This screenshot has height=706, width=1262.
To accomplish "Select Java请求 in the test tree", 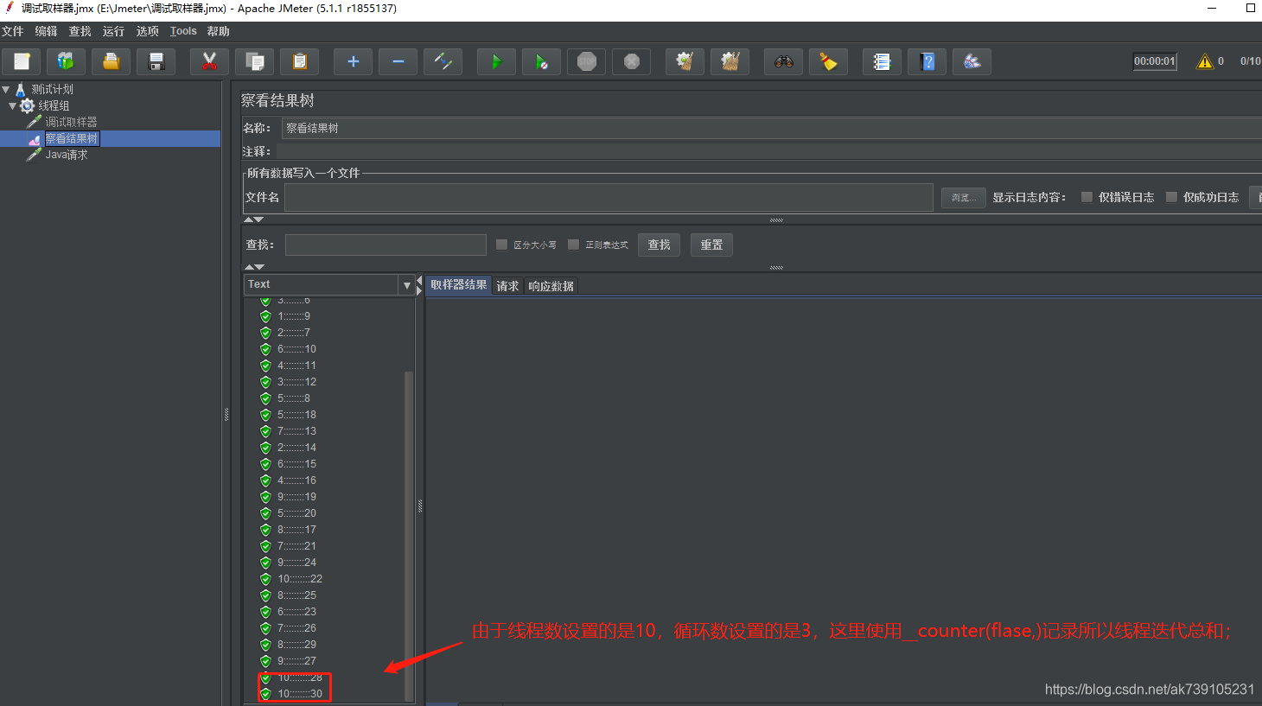I will [x=67, y=155].
